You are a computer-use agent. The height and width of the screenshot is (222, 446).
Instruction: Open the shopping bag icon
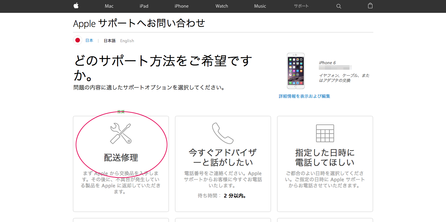click(370, 6)
